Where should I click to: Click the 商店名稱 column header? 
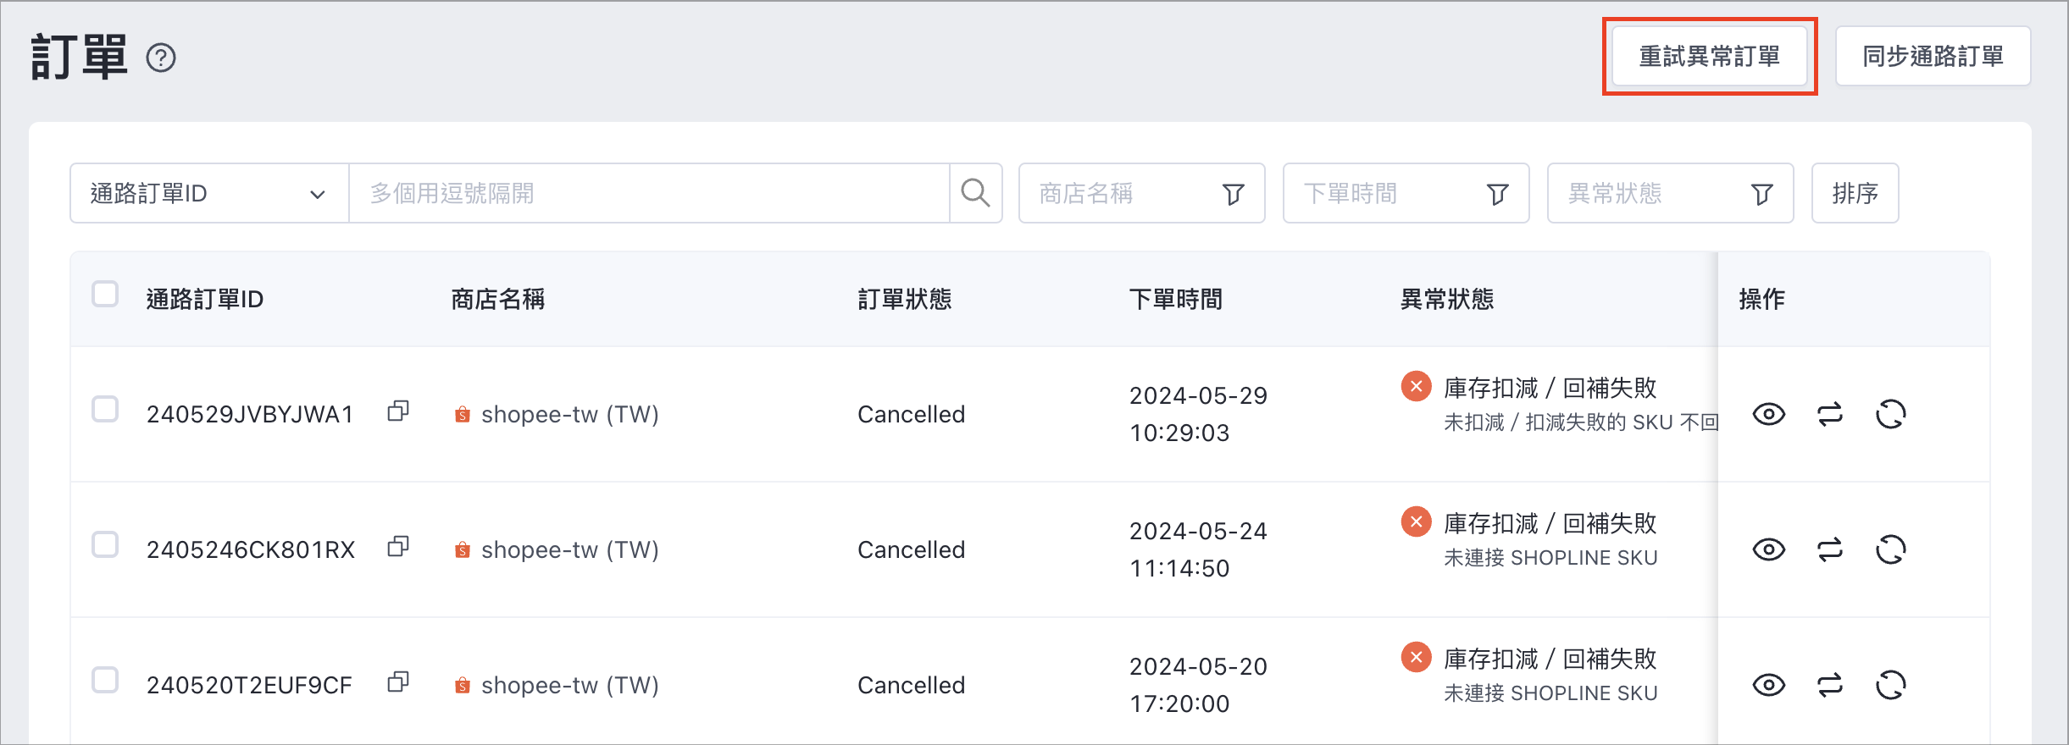[498, 299]
